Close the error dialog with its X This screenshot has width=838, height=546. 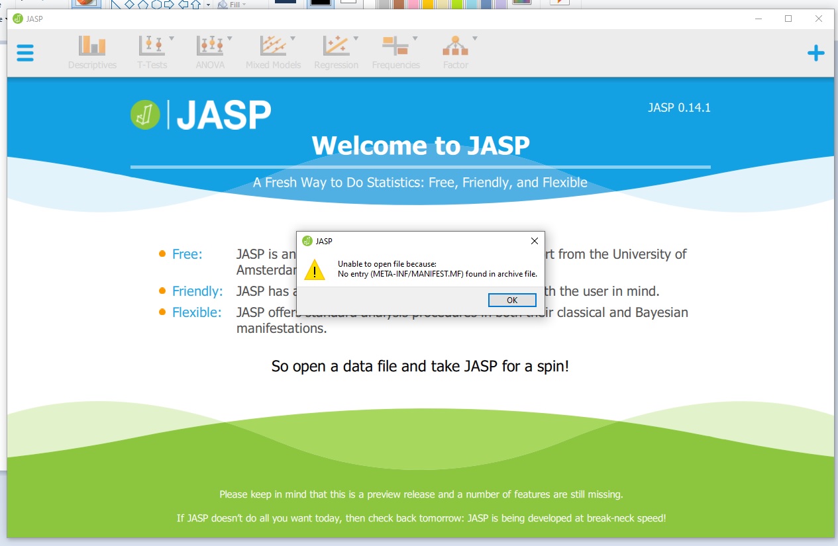[534, 241]
